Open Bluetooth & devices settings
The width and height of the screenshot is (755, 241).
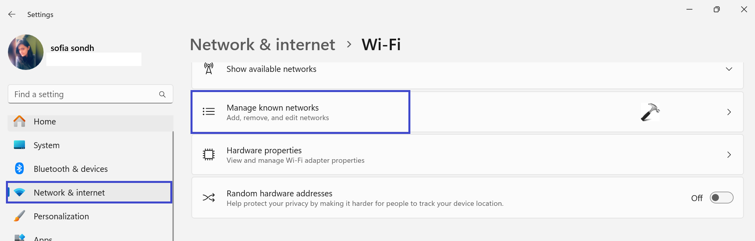(x=71, y=169)
